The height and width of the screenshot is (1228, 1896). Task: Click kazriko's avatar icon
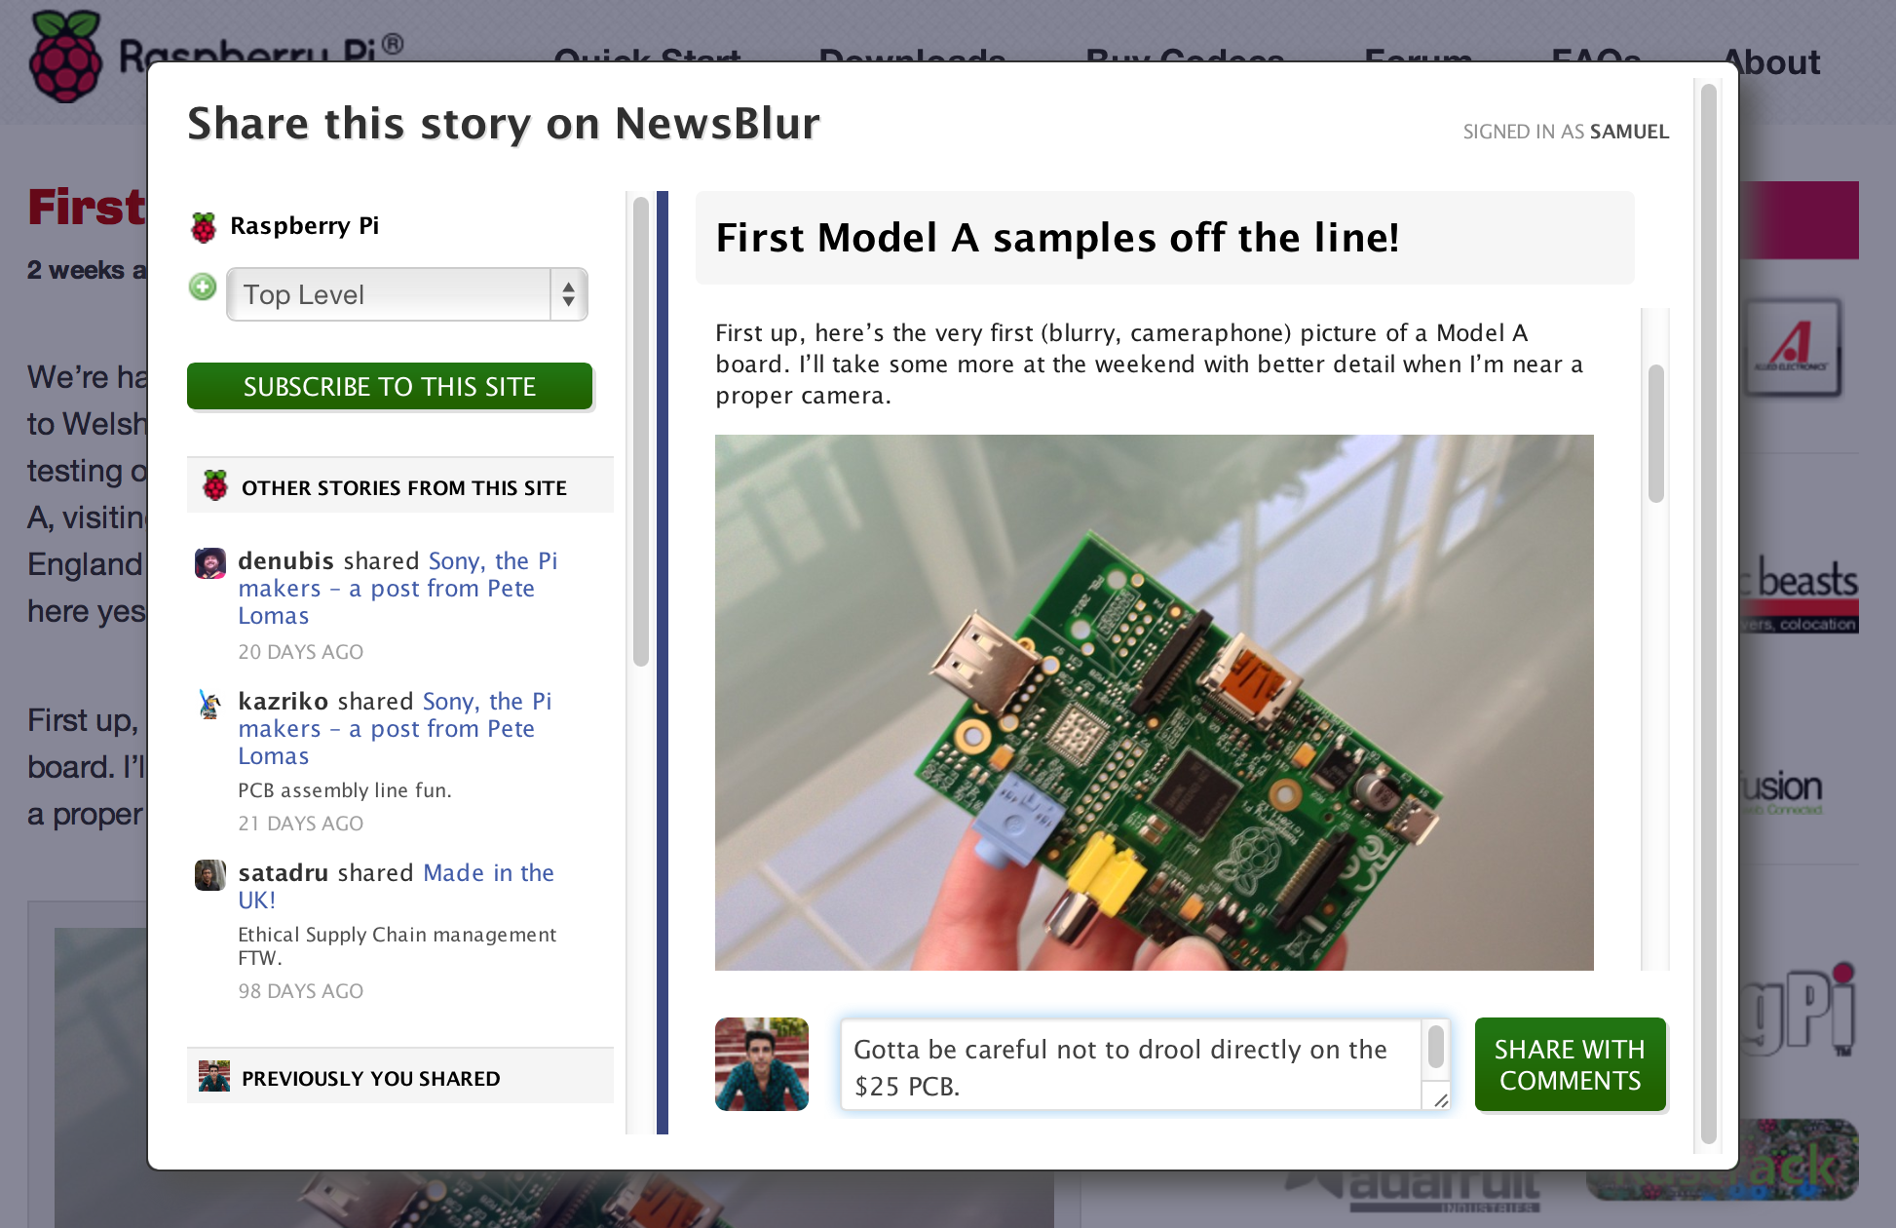(x=210, y=703)
